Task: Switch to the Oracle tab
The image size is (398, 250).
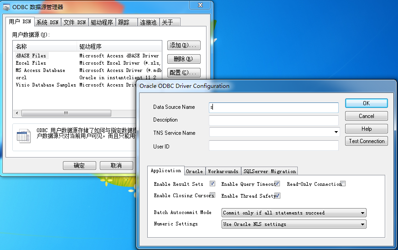Action: point(194,171)
